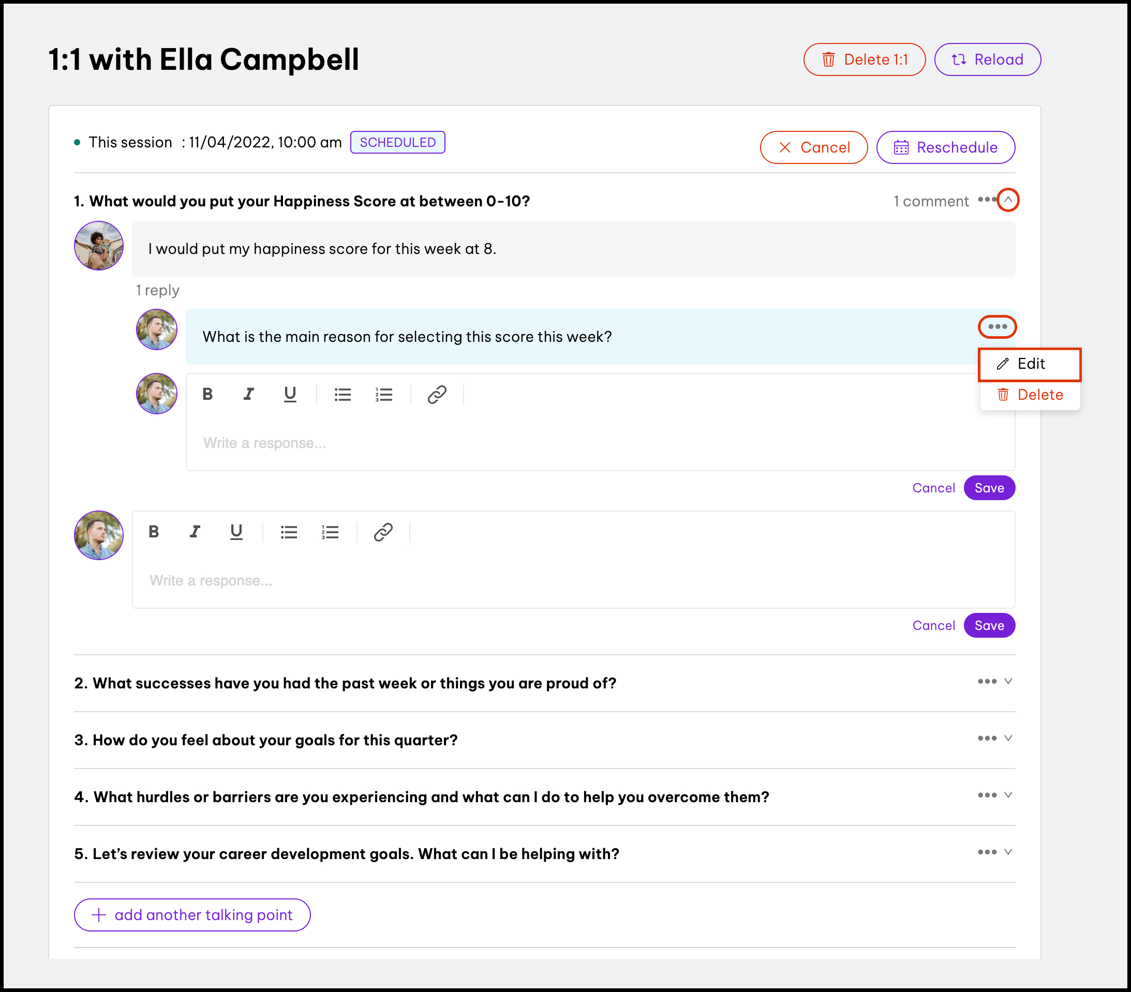
Task: Choose Edit from the comment menu
Action: coord(1030,364)
